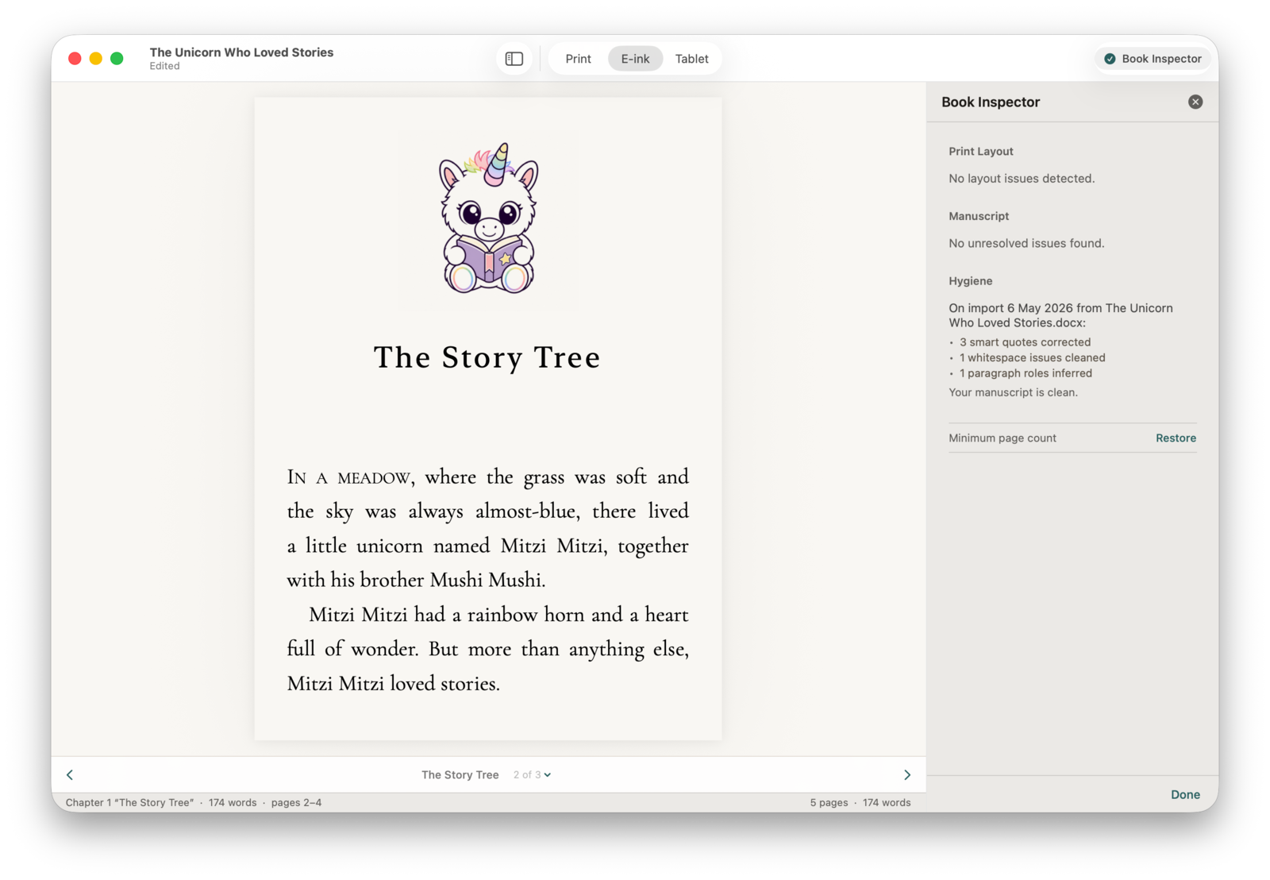Click Minimum page count label
The width and height of the screenshot is (1270, 880).
(1003, 438)
